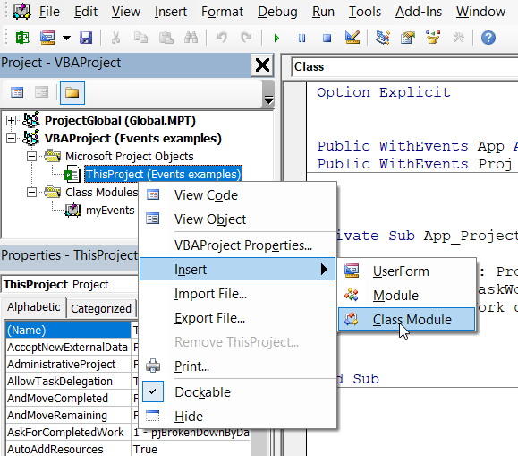Image resolution: width=518 pixels, height=456 pixels.
Task: Open the Edit menu
Action: (x=86, y=12)
